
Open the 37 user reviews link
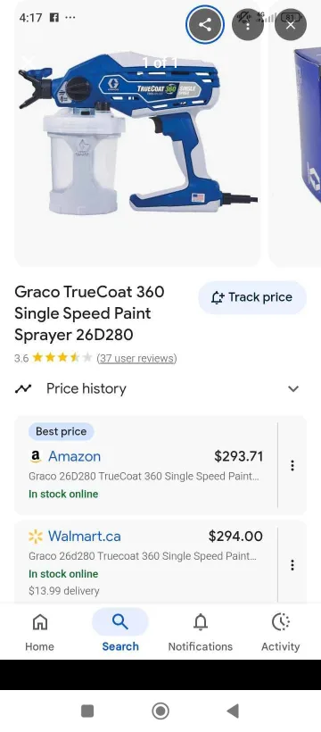136,358
